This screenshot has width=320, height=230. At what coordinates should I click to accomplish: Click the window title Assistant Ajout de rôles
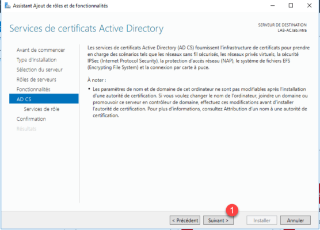[60, 6]
